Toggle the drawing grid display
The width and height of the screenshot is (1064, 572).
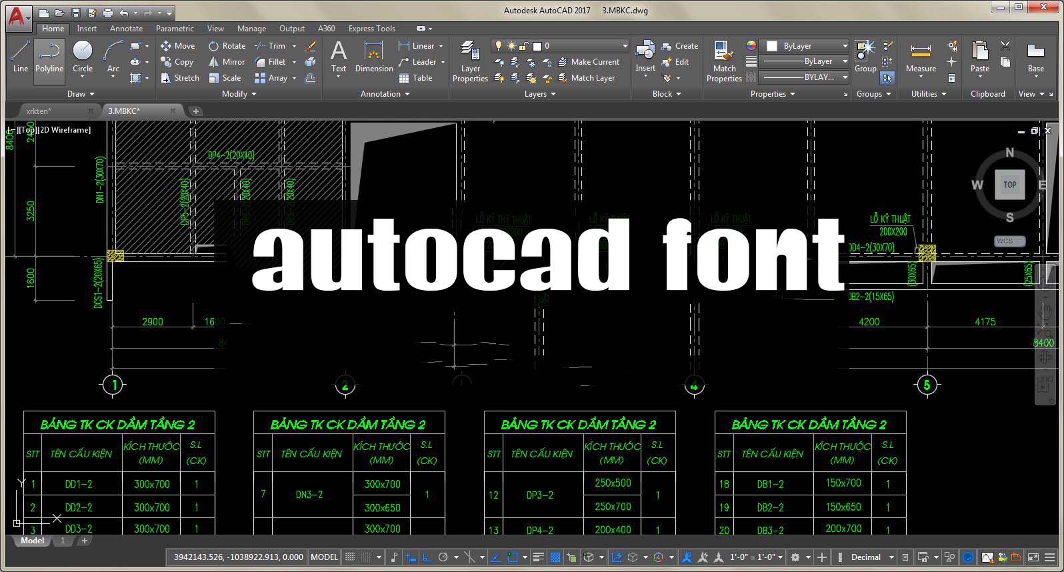point(350,557)
